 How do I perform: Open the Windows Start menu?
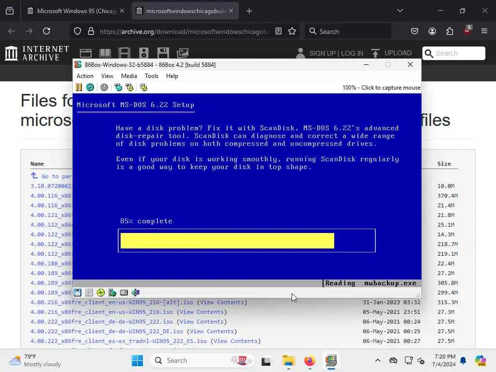[137, 360]
